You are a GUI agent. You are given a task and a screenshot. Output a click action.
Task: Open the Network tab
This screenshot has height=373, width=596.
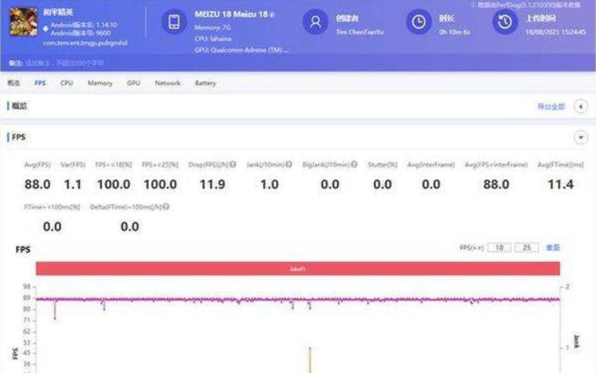tap(167, 83)
